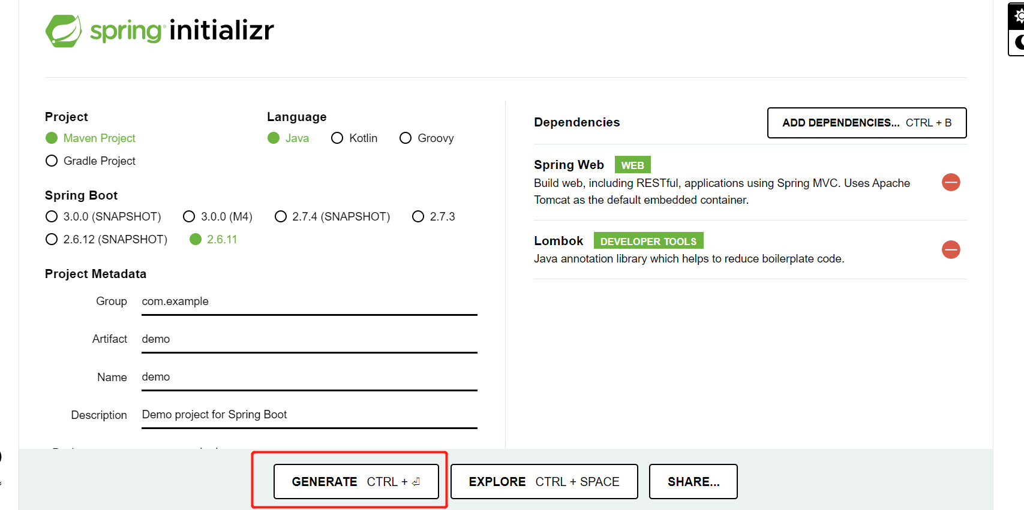
Task: Remove the Lombok dependency
Action: [951, 249]
